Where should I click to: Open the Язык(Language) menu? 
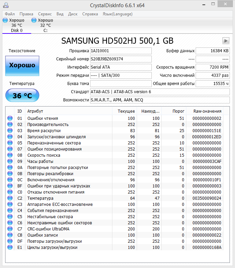pyautogui.click(x=117, y=14)
